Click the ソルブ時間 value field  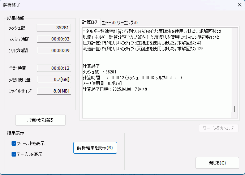[x=54, y=50]
